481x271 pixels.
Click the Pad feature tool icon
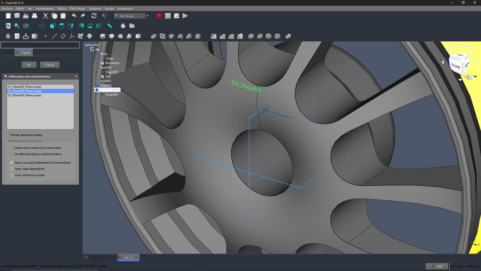[103, 36]
